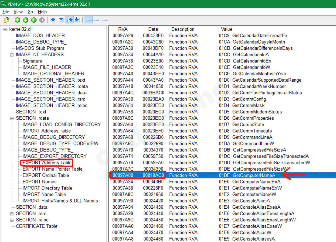Viewport: 336px width, 242px height.
Task: Click the last blue down-arrow toolbar icon
Action: (77, 20)
